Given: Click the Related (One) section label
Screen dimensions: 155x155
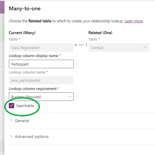Looking at the screenshot, I should 100,33.
